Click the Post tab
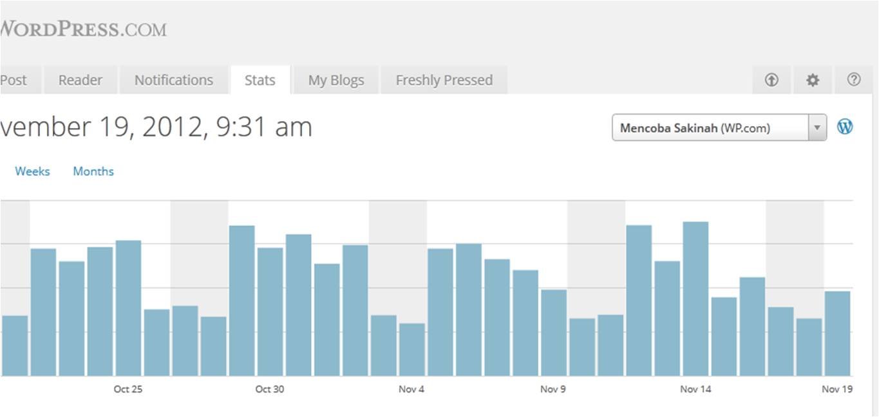This screenshot has height=417, width=879. click(14, 80)
